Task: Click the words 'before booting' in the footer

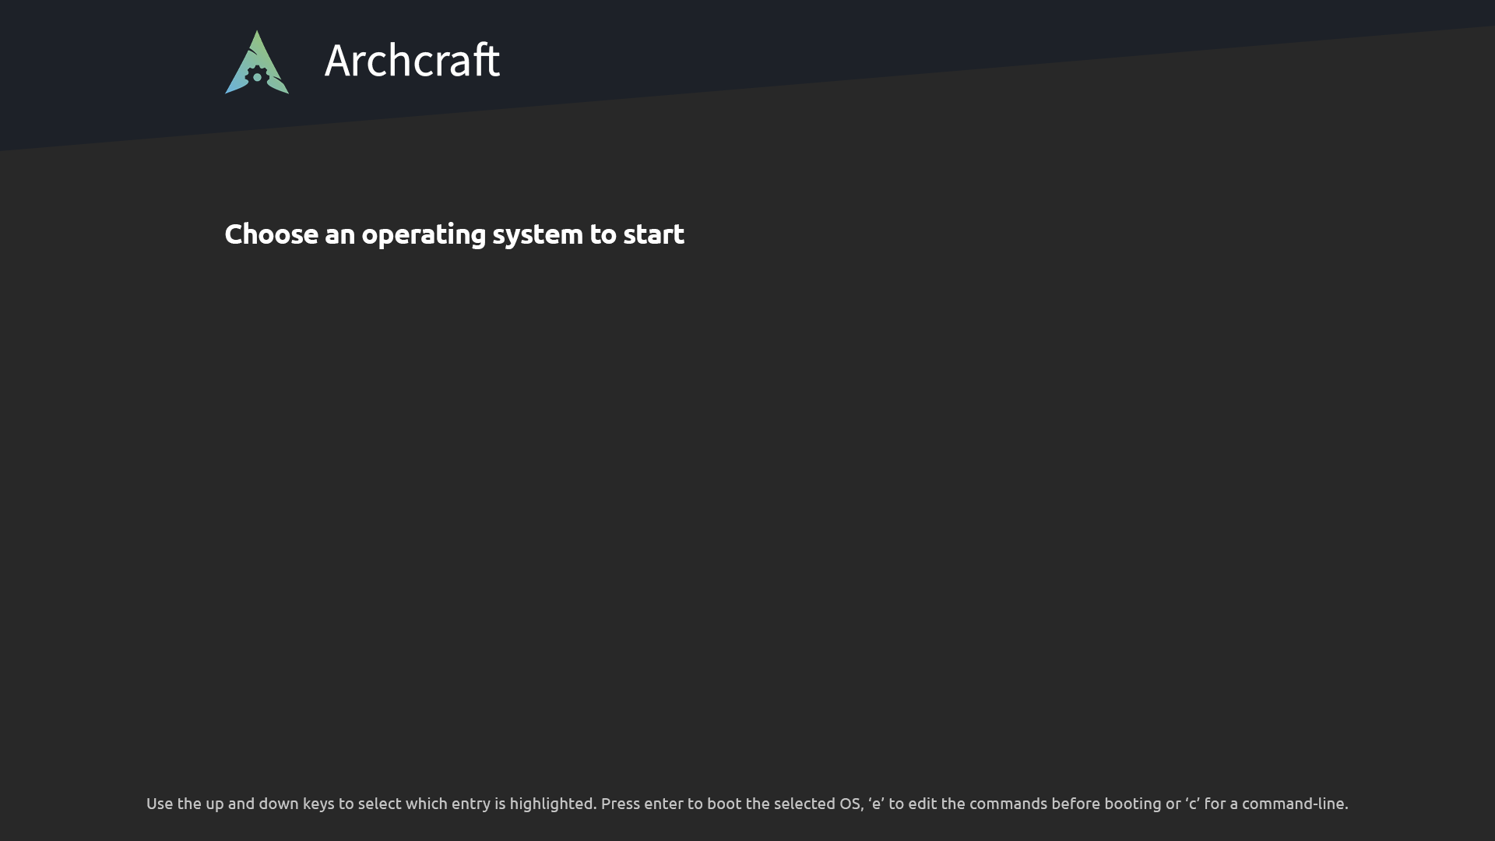Action: pos(1106,804)
